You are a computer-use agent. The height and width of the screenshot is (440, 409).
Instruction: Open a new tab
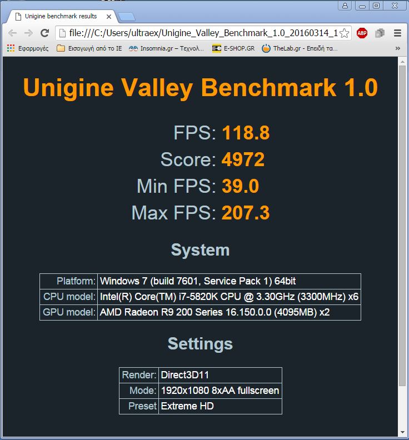[127, 17]
